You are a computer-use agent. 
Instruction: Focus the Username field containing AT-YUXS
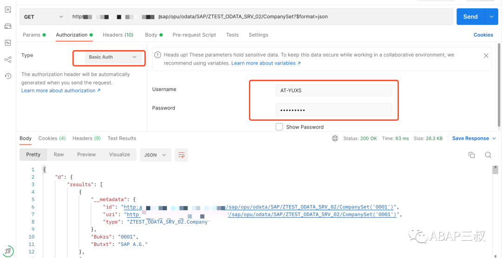334,90
